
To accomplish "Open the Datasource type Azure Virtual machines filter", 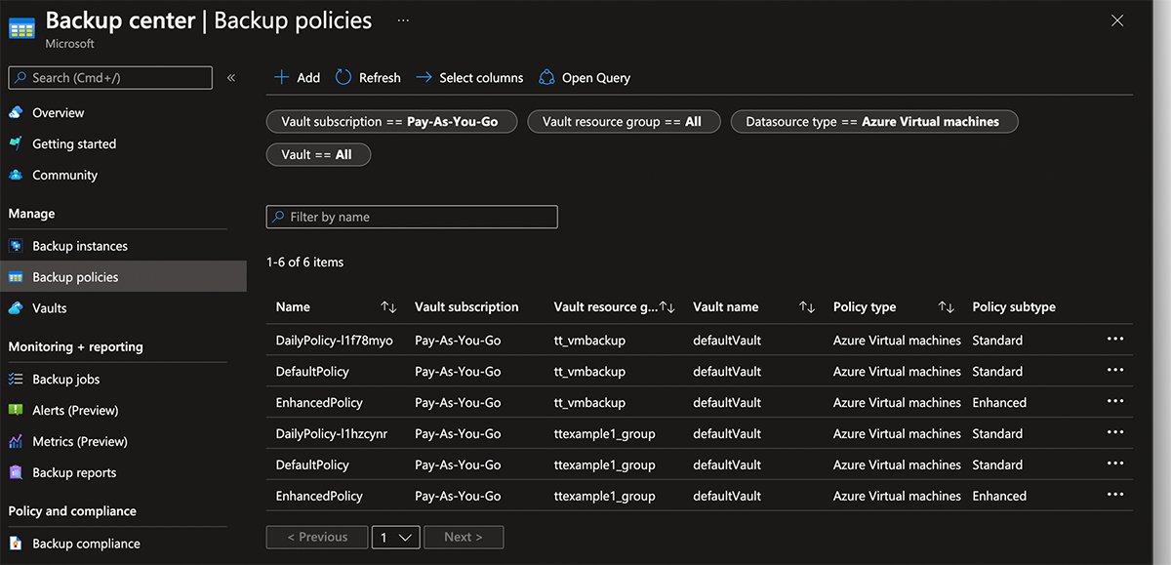I will [x=874, y=121].
